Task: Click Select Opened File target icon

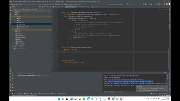Action: 40,7
